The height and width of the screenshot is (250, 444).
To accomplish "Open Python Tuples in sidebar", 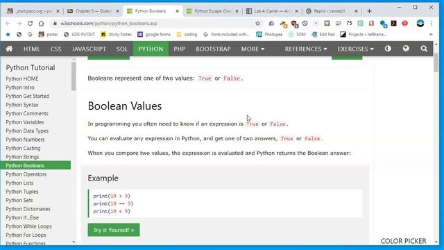I will (x=22, y=192).
